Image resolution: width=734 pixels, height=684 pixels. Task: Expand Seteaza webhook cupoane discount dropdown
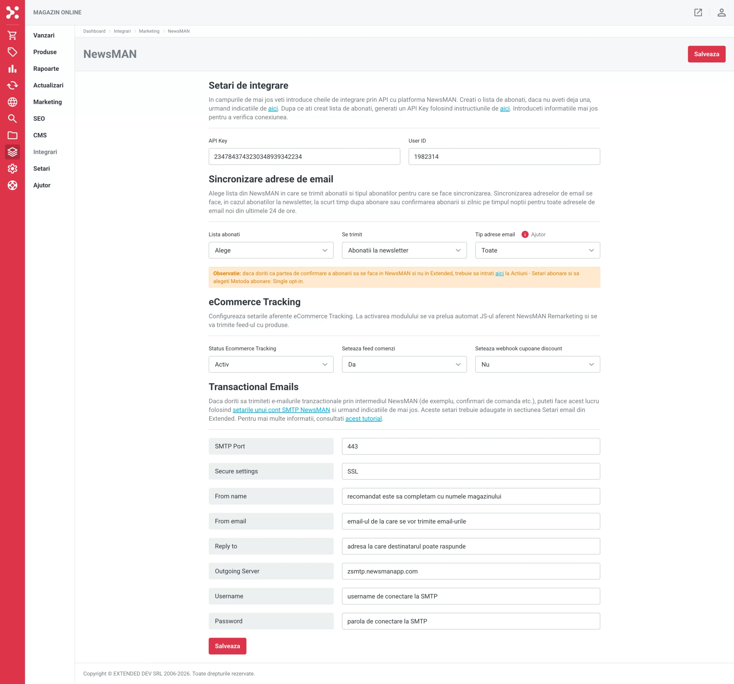pyautogui.click(x=537, y=364)
